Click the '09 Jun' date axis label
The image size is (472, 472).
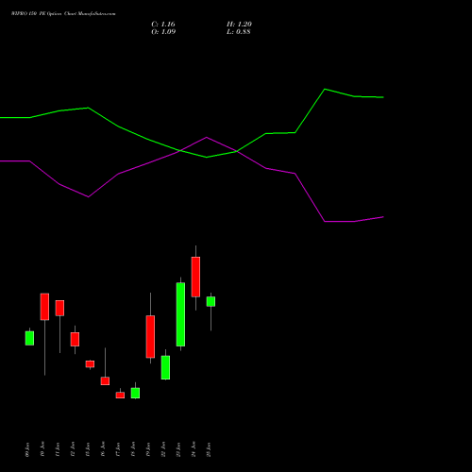(x=27, y=449)
